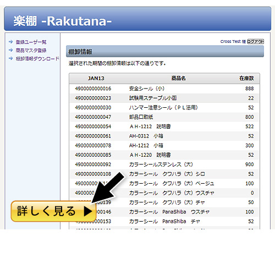The height and width of the screenshot is (275, 275).
Task: Click the arrow icon beside 商品マスタ登録
Action: tap(11, 50)
